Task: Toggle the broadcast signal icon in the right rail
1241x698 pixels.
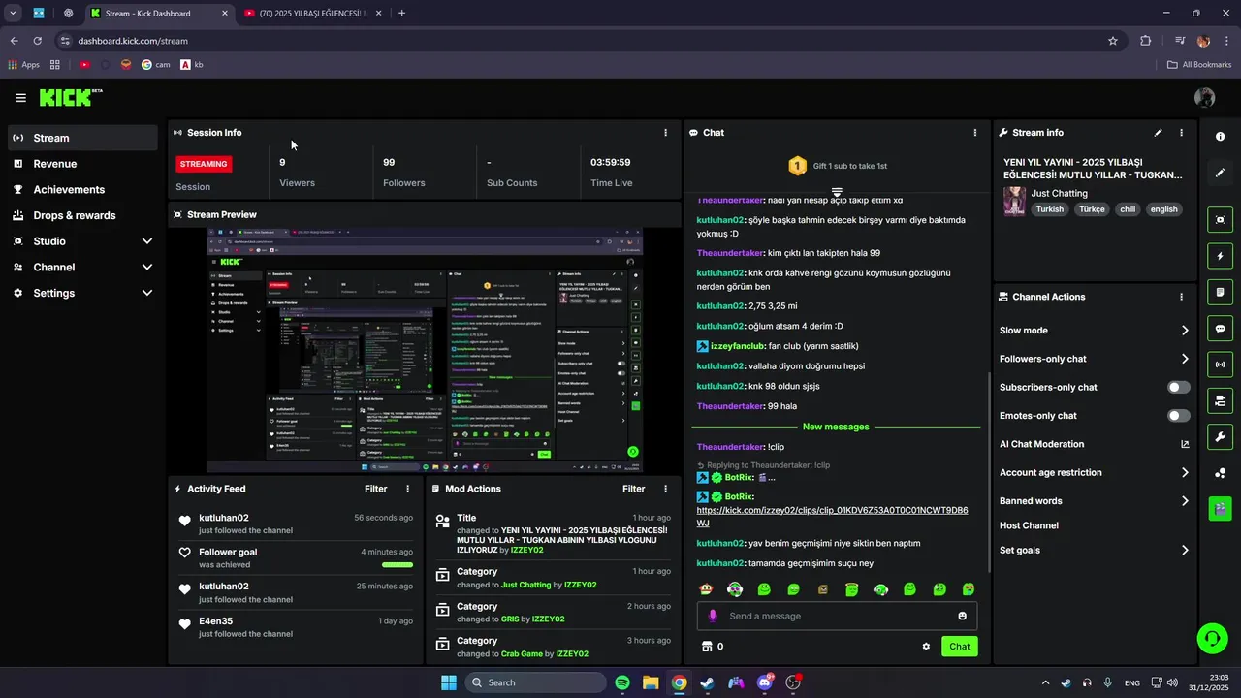Action: pyautogui.click(x=1221, y=365)
